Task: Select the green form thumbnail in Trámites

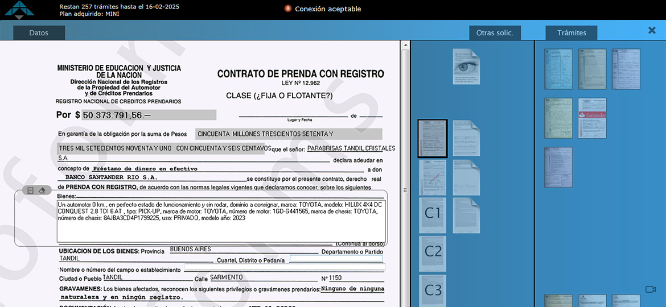Action: [558, 118]
